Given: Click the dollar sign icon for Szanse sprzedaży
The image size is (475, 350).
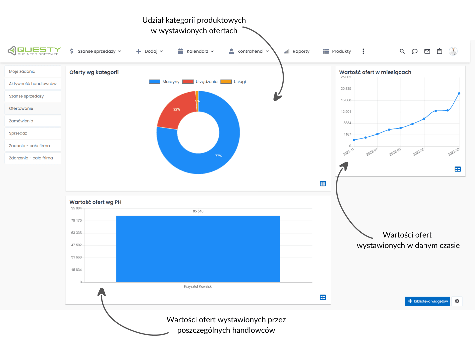Looking at the screenshot, I should 72,51.
